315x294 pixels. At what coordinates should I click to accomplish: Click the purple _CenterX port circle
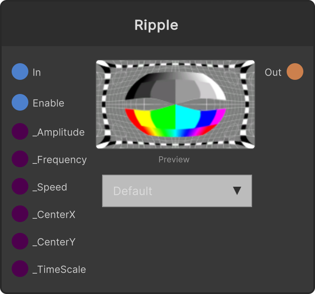[x=20, y=214]
